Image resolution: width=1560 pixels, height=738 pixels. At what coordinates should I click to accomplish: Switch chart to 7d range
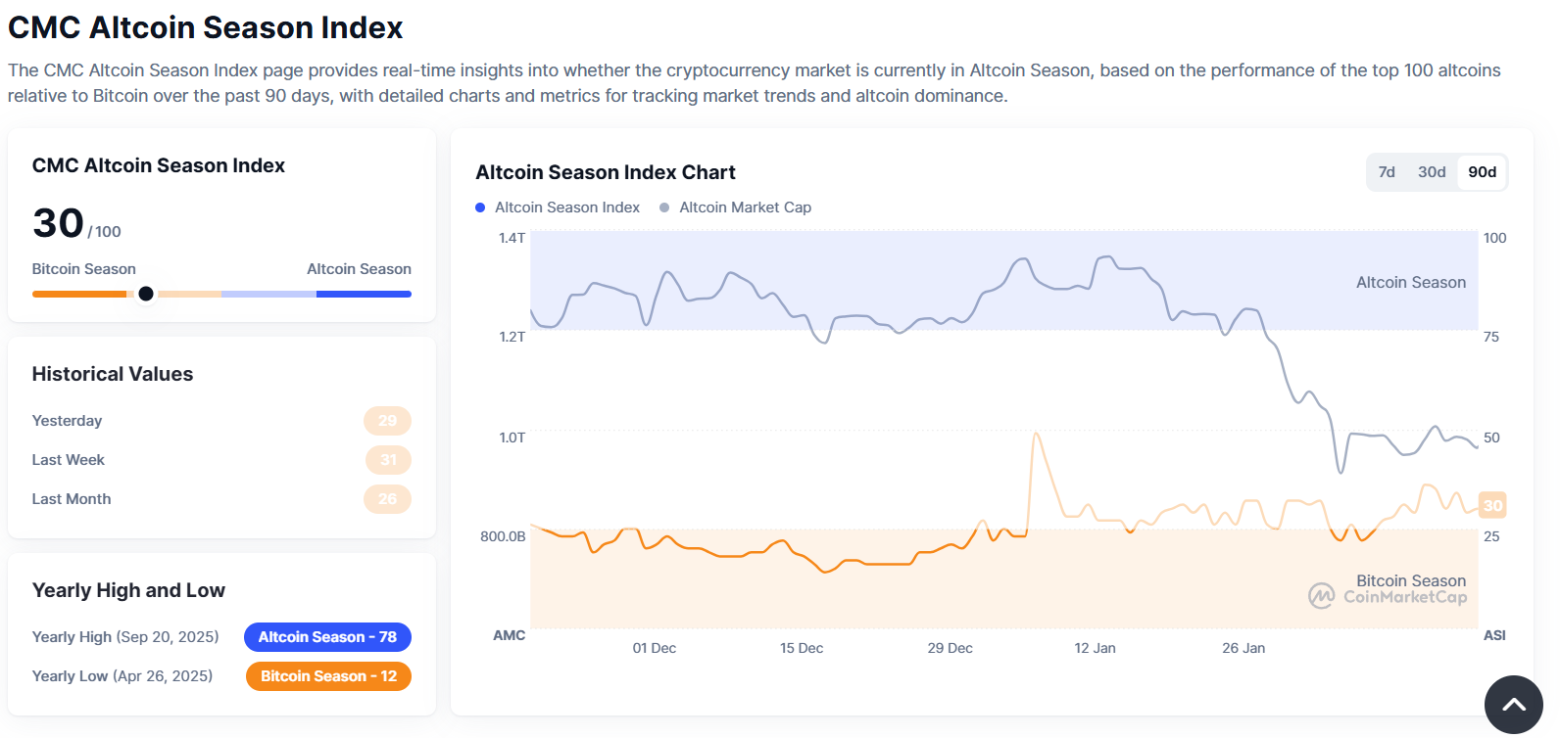click(1387, 172)
